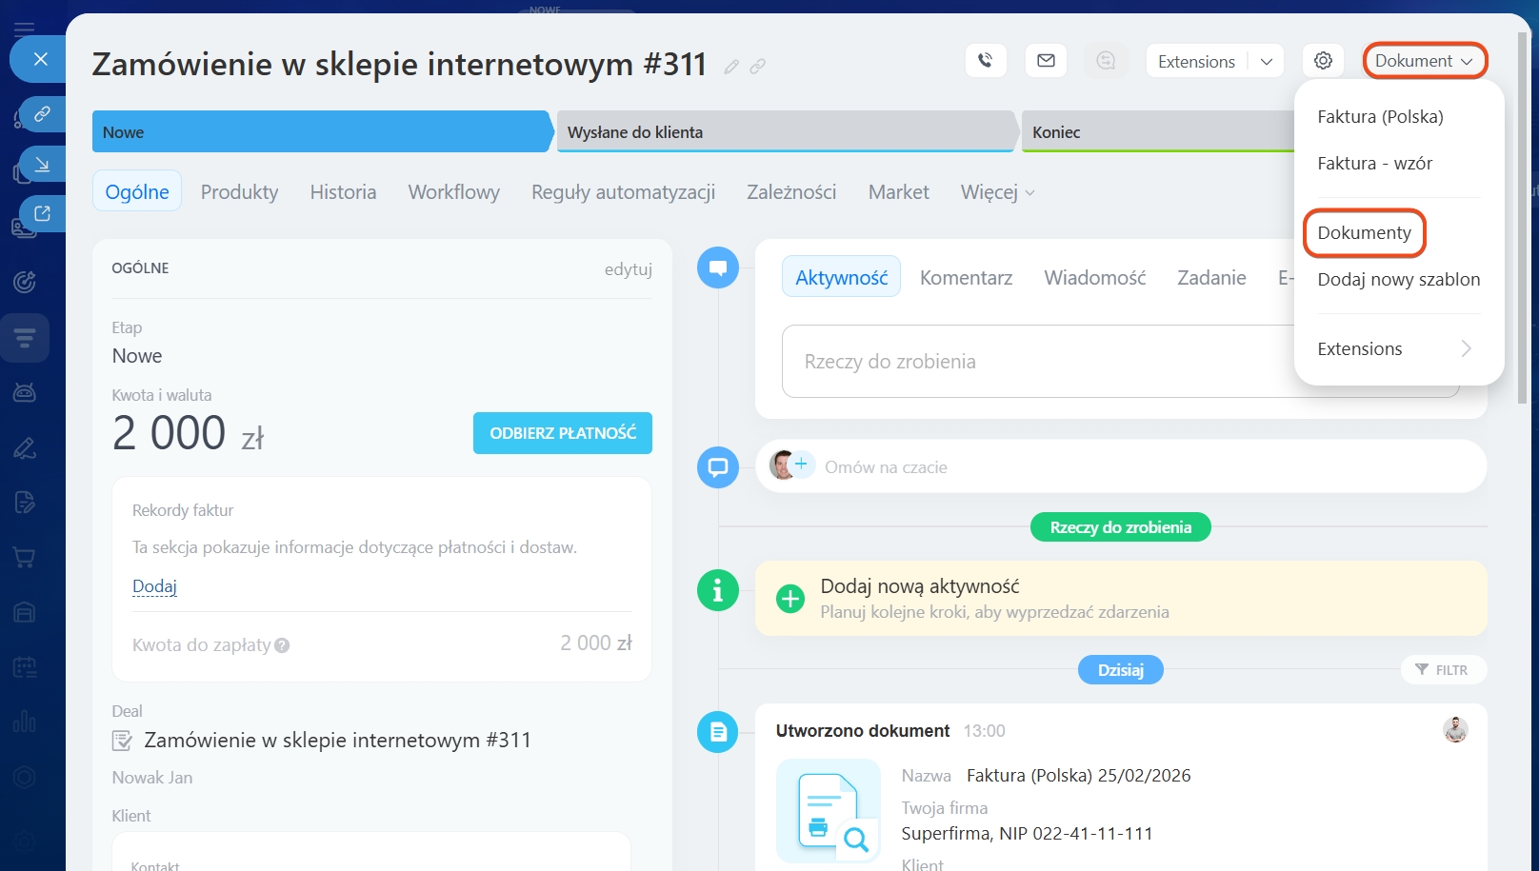The width and height of the screenshot is (1539, 871).
Task: Click the green info icon in timeline
Action: point(718,590)
